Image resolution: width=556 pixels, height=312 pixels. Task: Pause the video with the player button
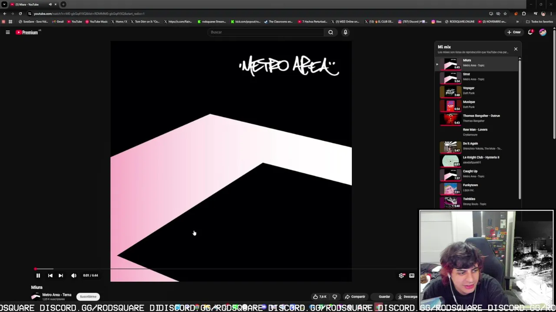38,276
